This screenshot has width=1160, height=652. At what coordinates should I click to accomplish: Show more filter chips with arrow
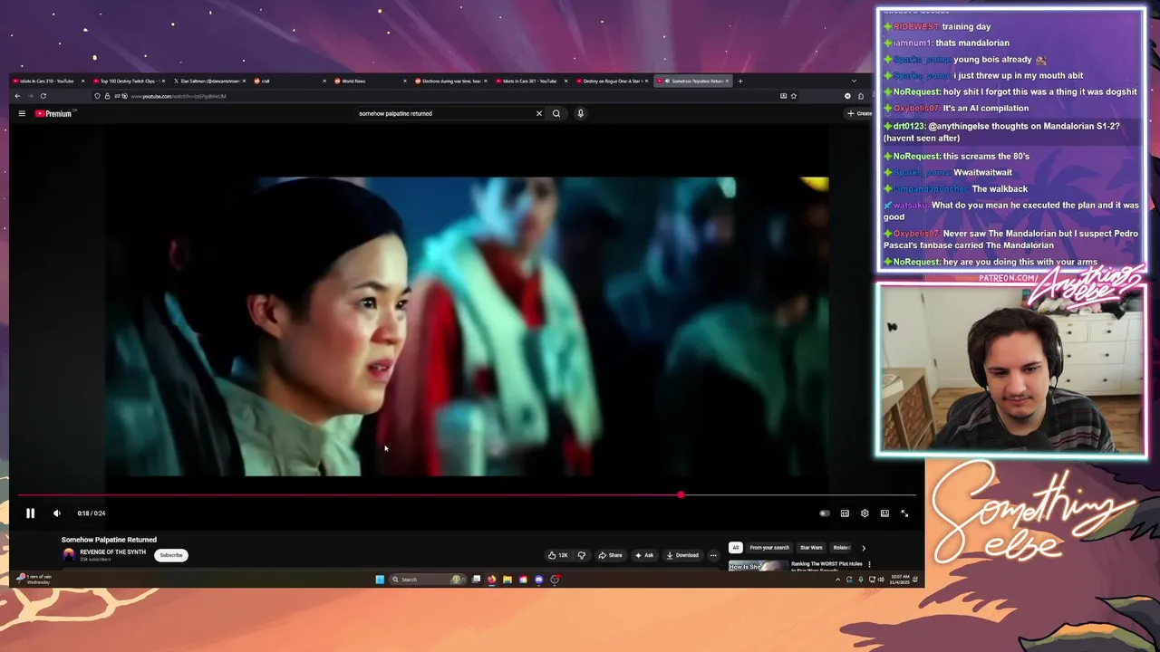pos(863,548)
